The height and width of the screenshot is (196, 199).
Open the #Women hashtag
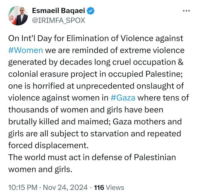(26, 51)
